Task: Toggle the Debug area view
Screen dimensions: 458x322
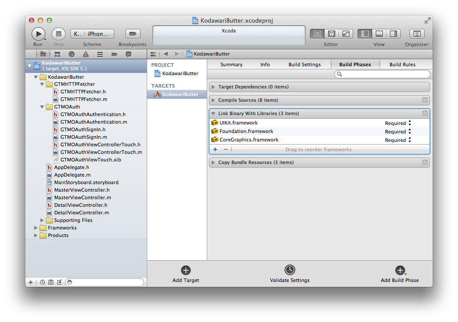Action: (379, 34)
